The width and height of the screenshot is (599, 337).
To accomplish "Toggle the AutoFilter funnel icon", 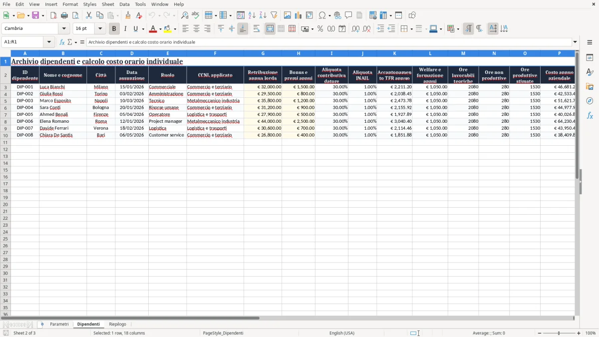I will [x=274, y=15].
